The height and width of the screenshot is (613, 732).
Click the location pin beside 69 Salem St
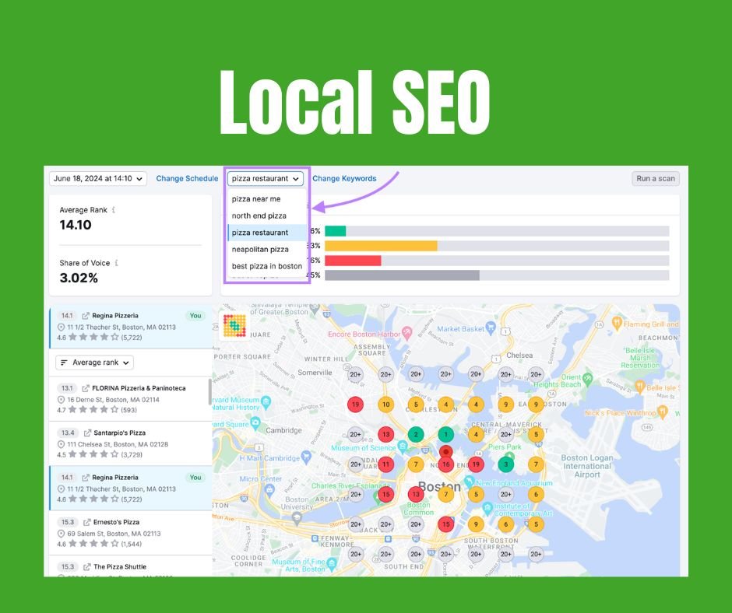[x=61, y=534]
